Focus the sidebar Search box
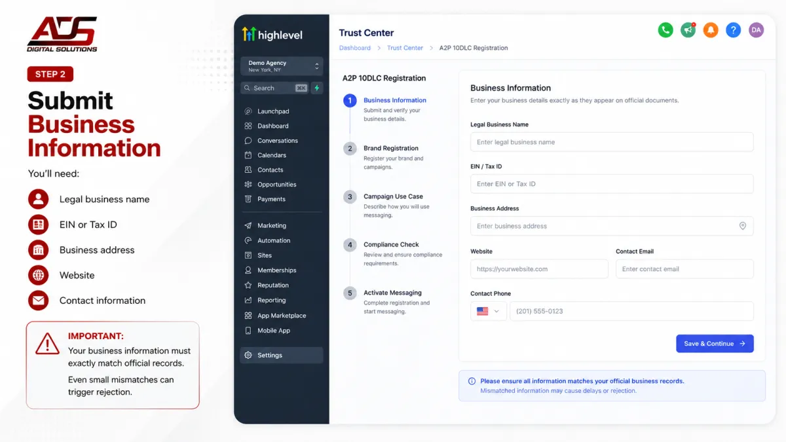The width and height of the screenshot is (786, 442). (274, 88)
